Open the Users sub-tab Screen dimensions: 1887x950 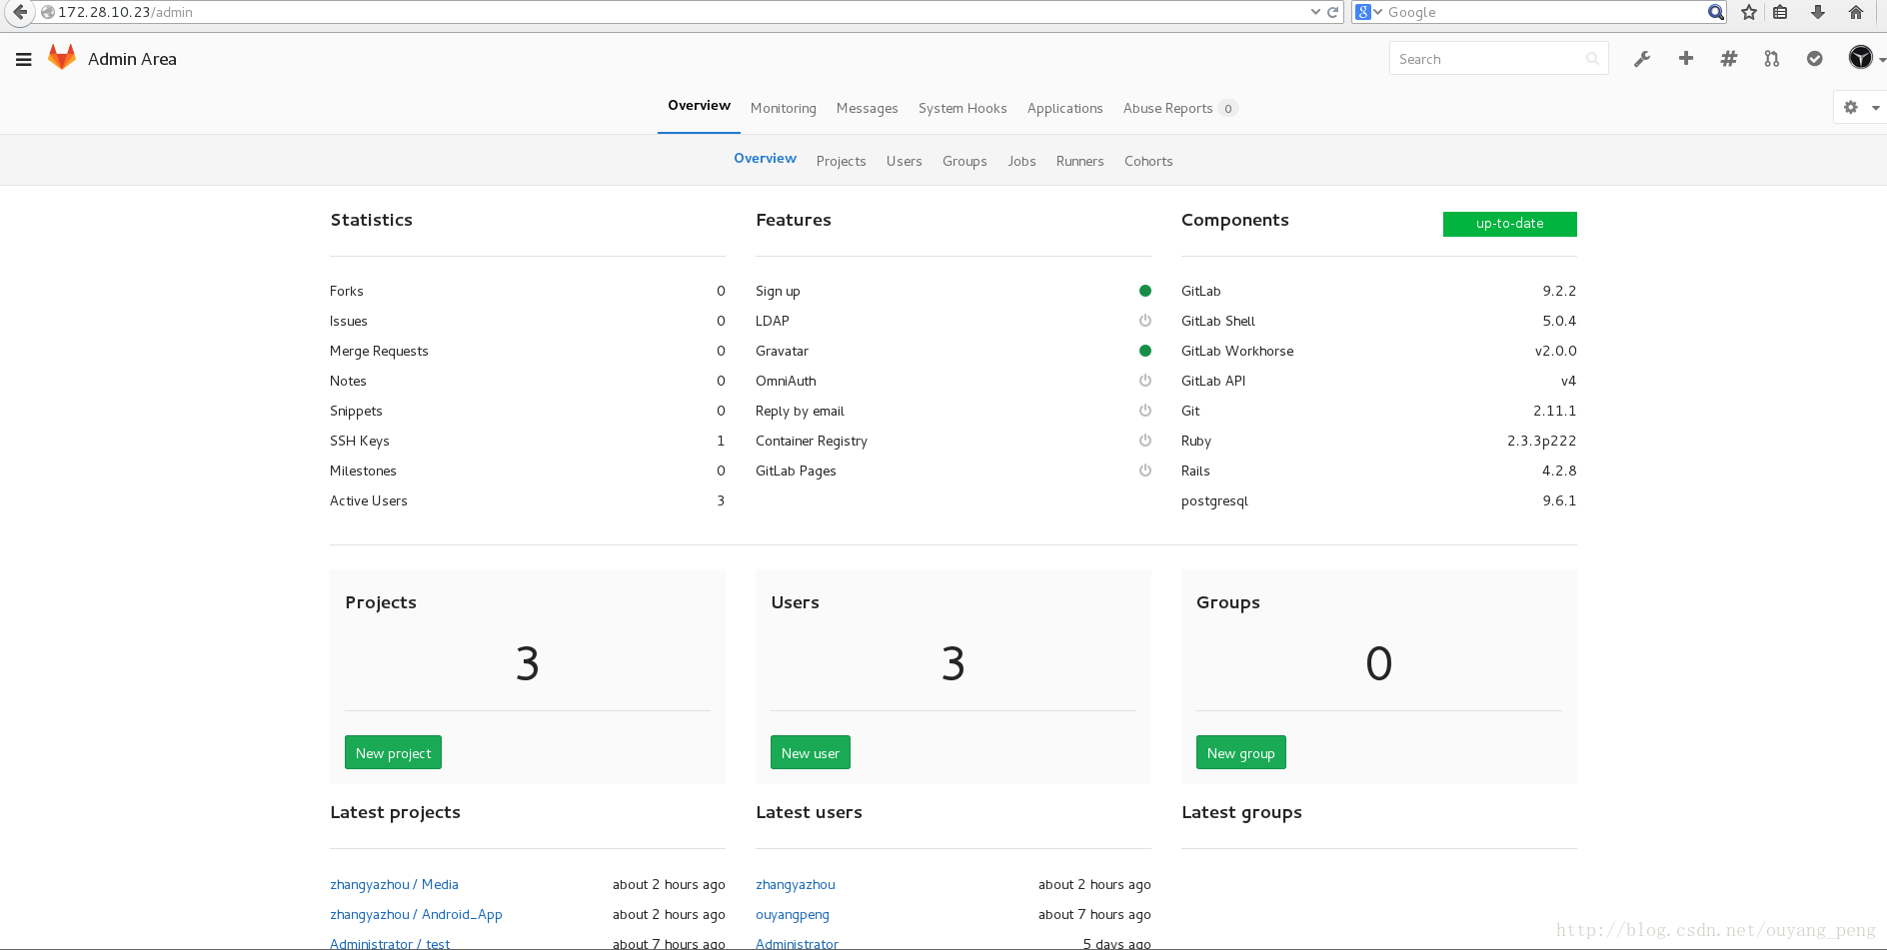905,161
